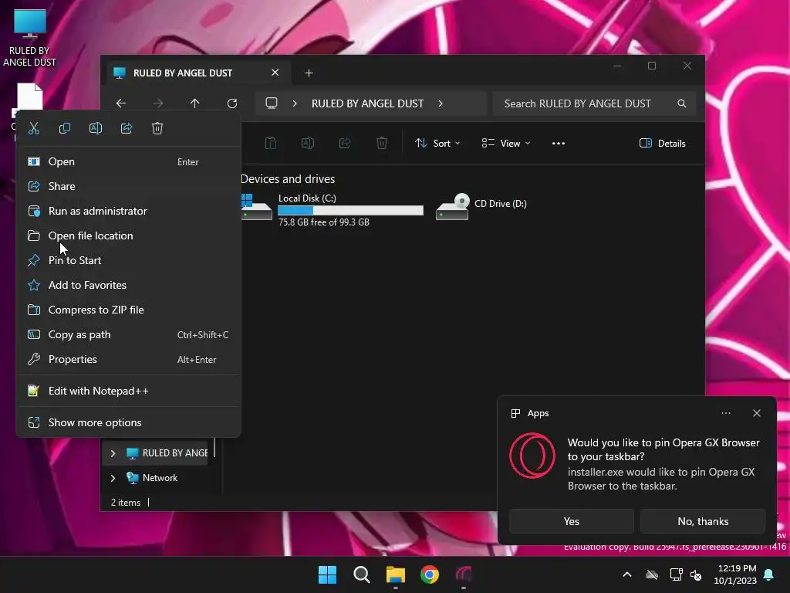Click the forward navigation arrow
Screen dimensions: 790x593
(158, 103)
